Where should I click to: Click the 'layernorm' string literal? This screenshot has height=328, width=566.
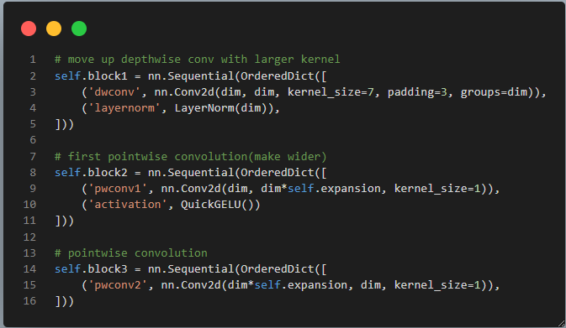124,108
